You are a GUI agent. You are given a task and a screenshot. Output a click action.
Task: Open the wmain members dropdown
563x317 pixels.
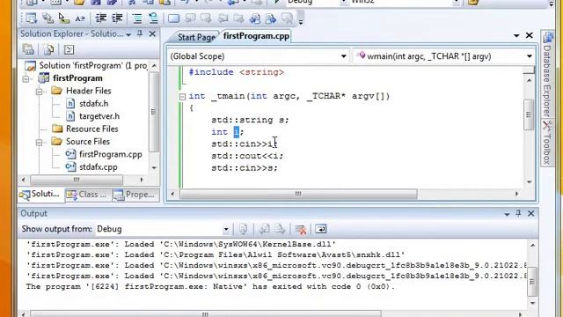click(x=530, y=56)
